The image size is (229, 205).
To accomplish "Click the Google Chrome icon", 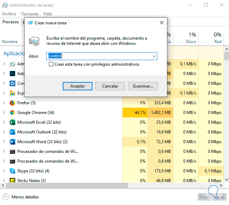I will [x=12, y=113].
